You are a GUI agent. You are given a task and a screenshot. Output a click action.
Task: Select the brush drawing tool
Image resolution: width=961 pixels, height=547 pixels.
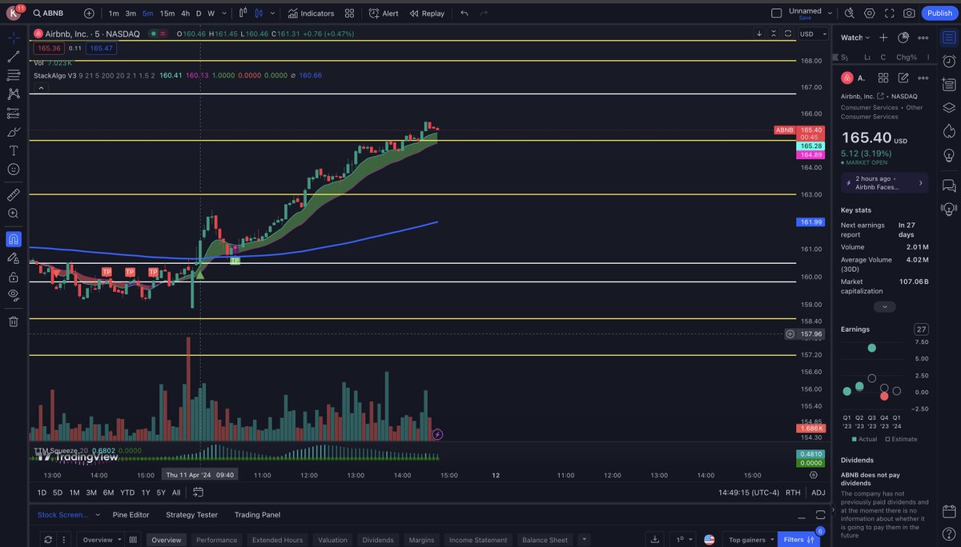[14, 132]
